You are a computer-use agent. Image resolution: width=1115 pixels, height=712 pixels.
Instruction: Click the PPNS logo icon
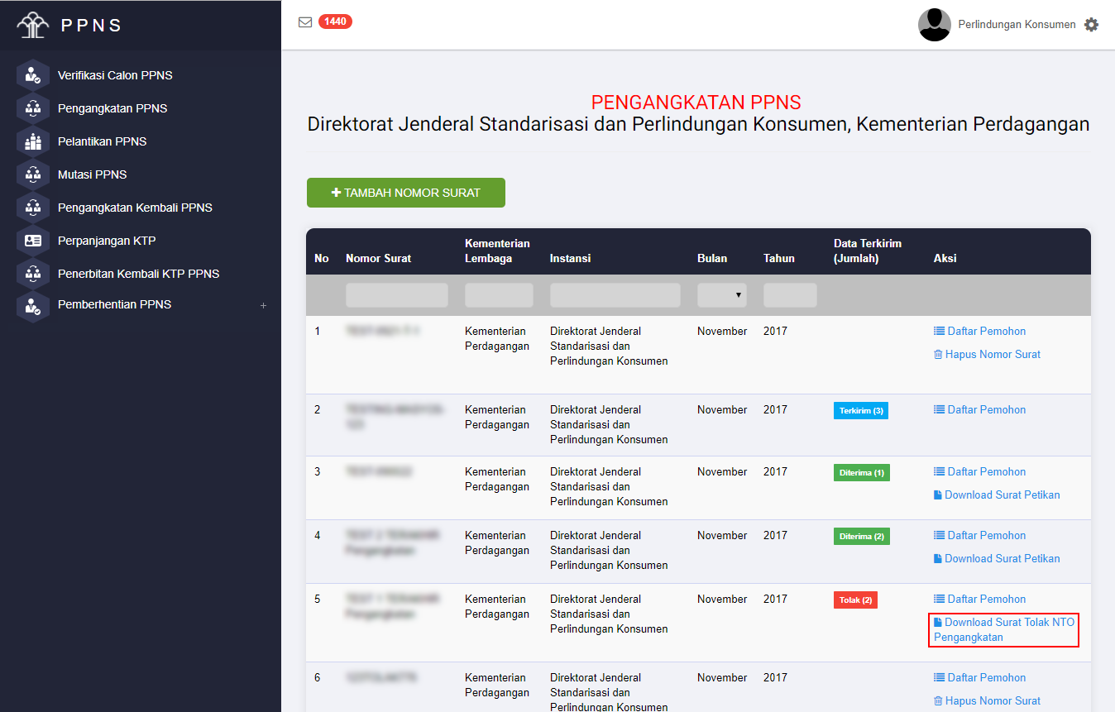(33, 25)
